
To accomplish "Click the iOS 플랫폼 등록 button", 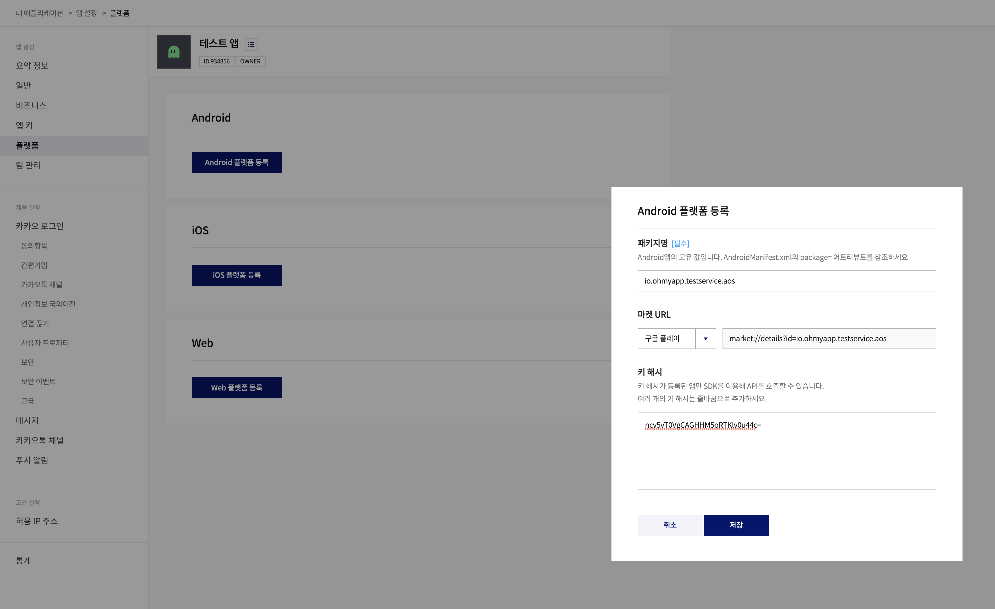I will [237, 275].
